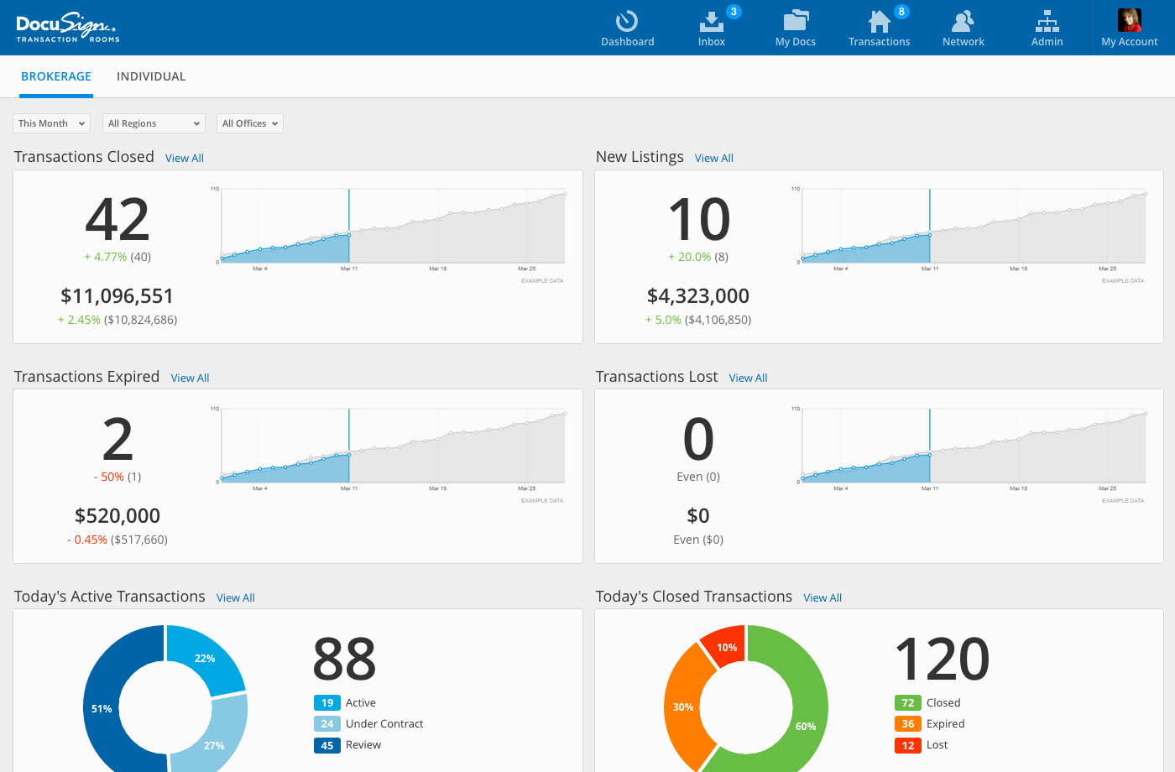1175x772 pixels.
Task: Click the 30% Expired donut segment
Action: coord(684,707)
